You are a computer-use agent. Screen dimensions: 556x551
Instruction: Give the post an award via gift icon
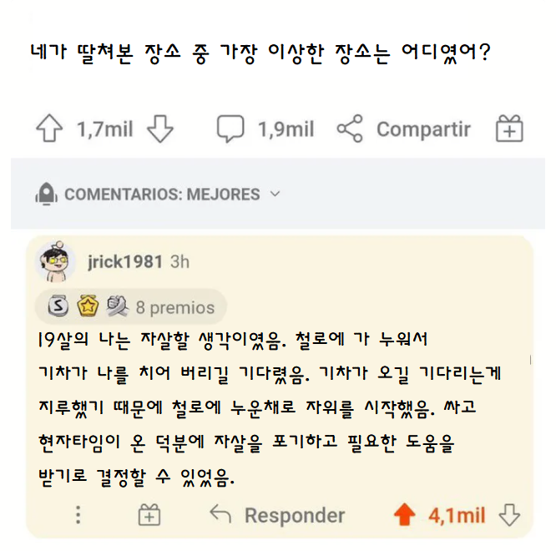click(509, 129)
